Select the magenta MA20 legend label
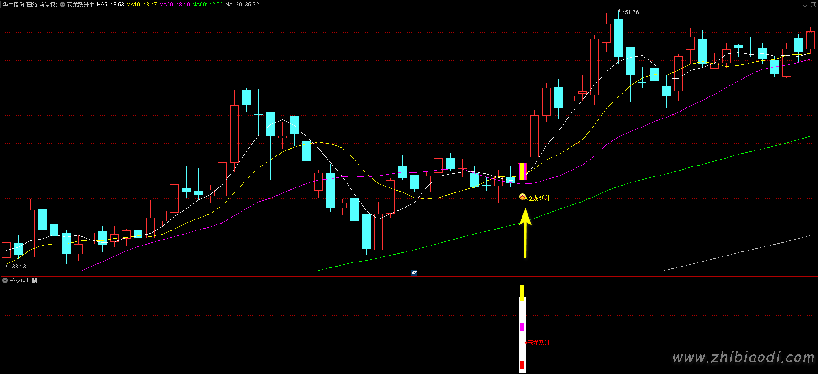 [174, 5]
